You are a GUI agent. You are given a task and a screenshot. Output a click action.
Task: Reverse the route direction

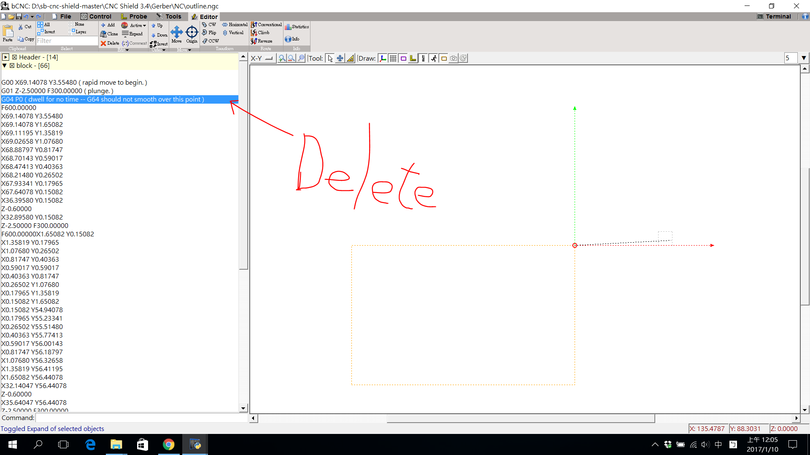(x=262, y=41)
